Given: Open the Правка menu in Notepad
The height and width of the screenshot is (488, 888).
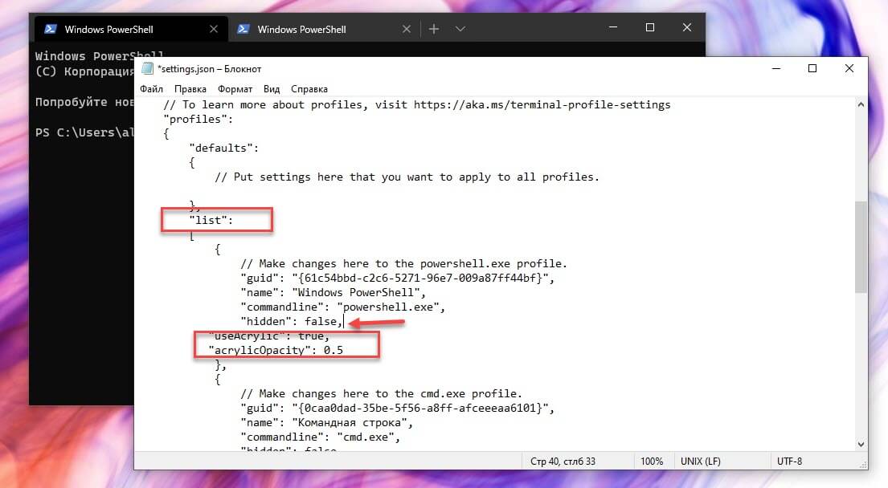Looking at the screenshot, I should (x=190, y=89).
